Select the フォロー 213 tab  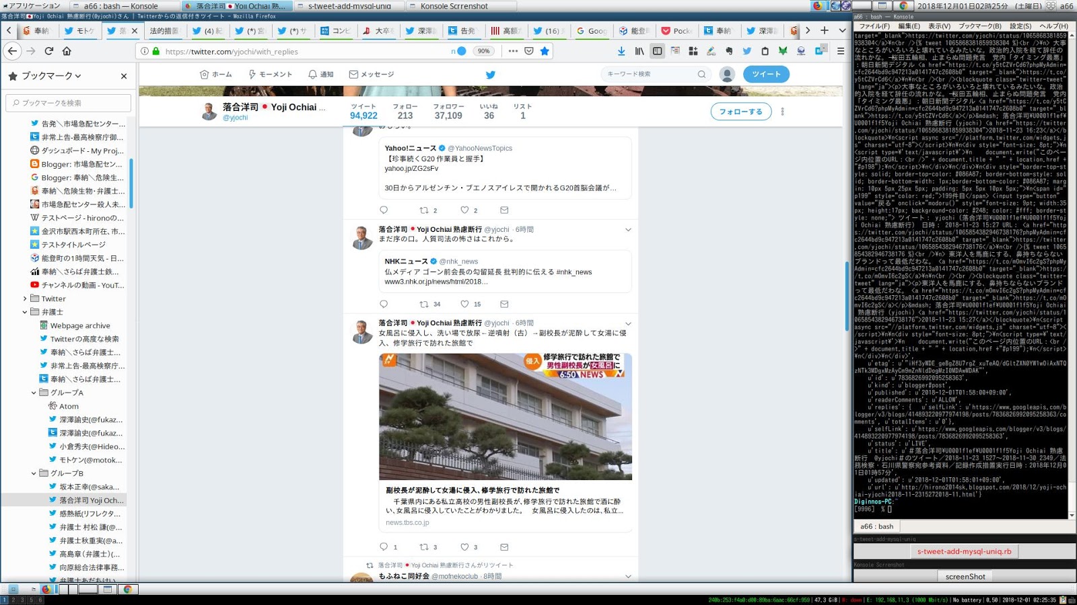pos(405,112)
